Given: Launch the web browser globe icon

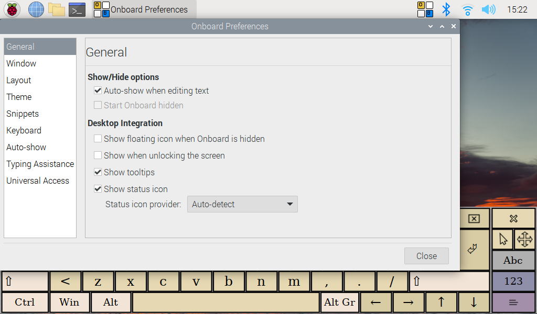Looking at the screenshot, I should [36, 9].
